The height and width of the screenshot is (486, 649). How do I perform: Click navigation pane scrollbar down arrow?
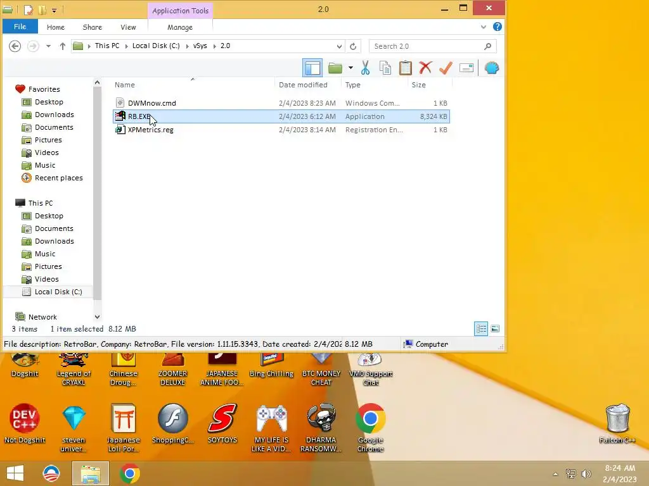coord(97,317)
